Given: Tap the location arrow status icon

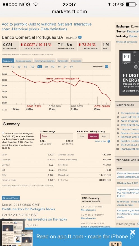Looking at the screenshot, I should tap(109, 4).
